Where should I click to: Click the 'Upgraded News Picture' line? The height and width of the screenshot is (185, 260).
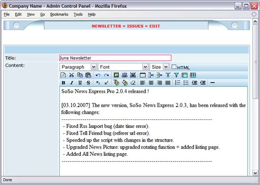[143, 147]
